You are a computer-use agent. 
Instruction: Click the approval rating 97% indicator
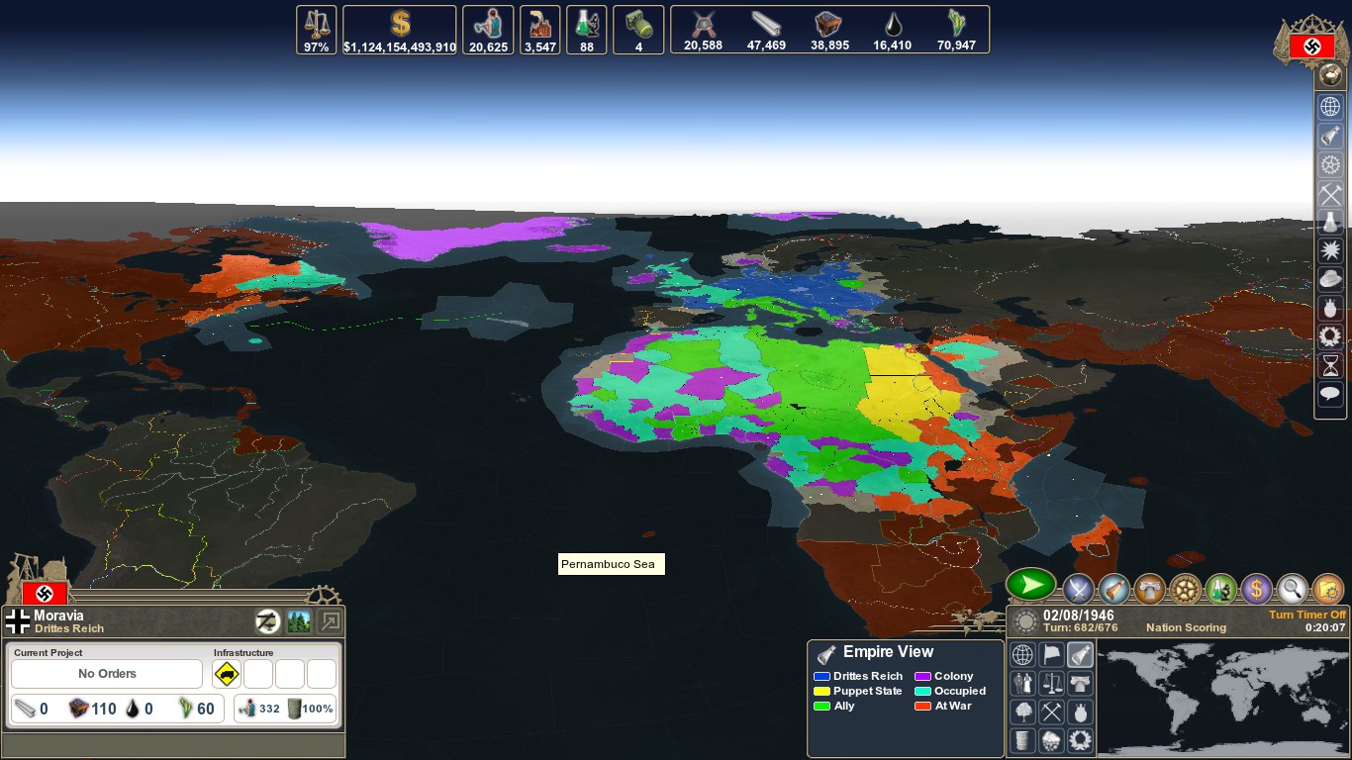click(x=317, y=30)
